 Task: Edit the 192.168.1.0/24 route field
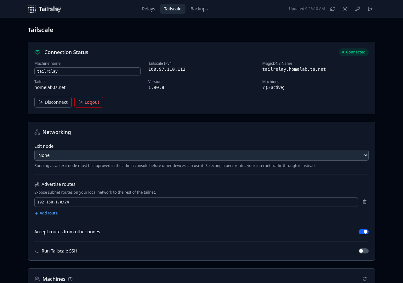pos(196,202)
